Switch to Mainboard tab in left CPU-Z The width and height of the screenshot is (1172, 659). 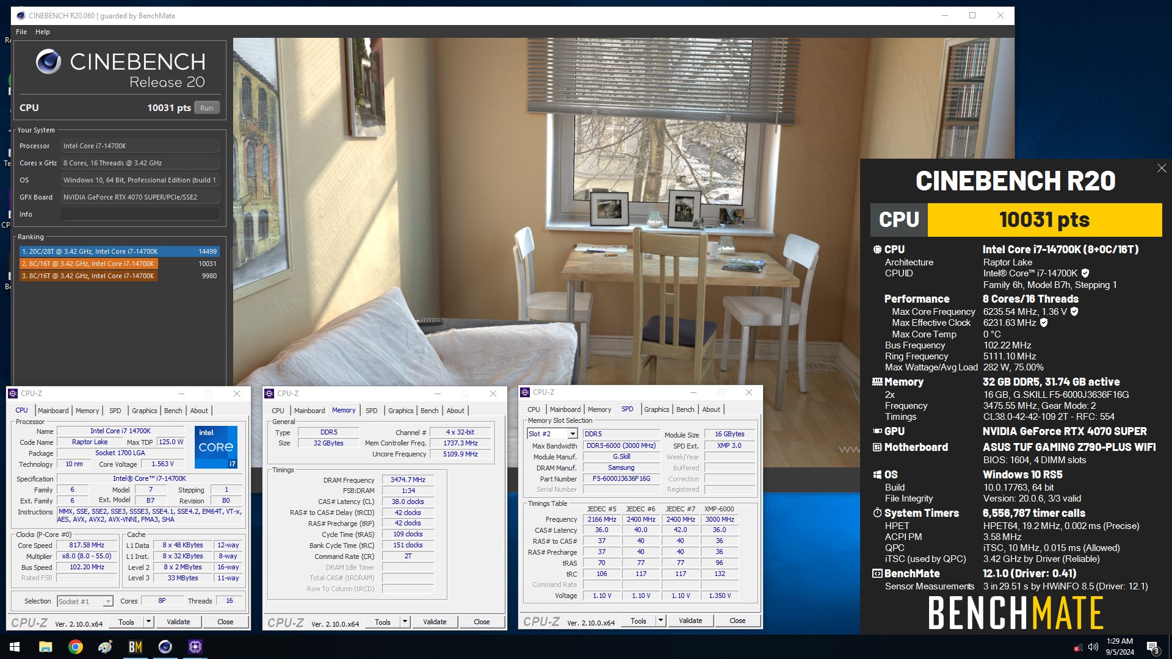point(53,411)
